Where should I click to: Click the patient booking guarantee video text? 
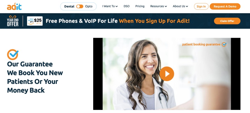pyautogui.click(x=201, y=44)
